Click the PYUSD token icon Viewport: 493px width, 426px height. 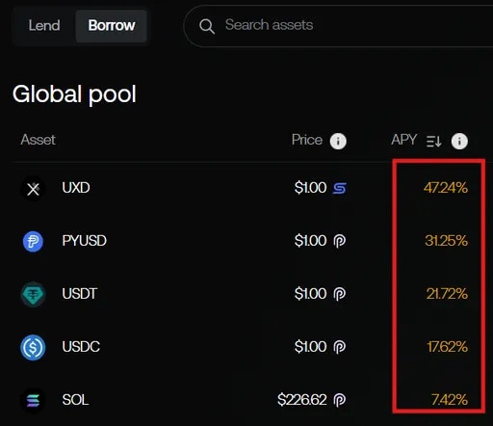[x=33, y=241]
